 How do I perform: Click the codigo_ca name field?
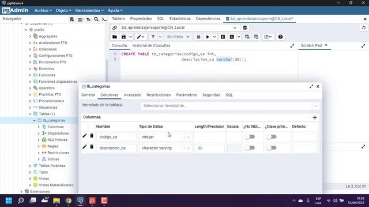pos(116,137)
